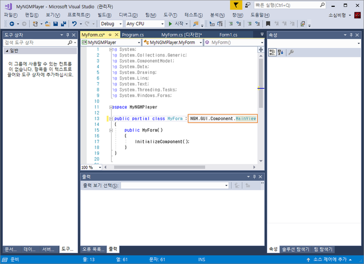The width and height of the screenshot is (364, 264).
Task: Open the editor tab overflow dropdown
Action: click(x=262, y=34)
